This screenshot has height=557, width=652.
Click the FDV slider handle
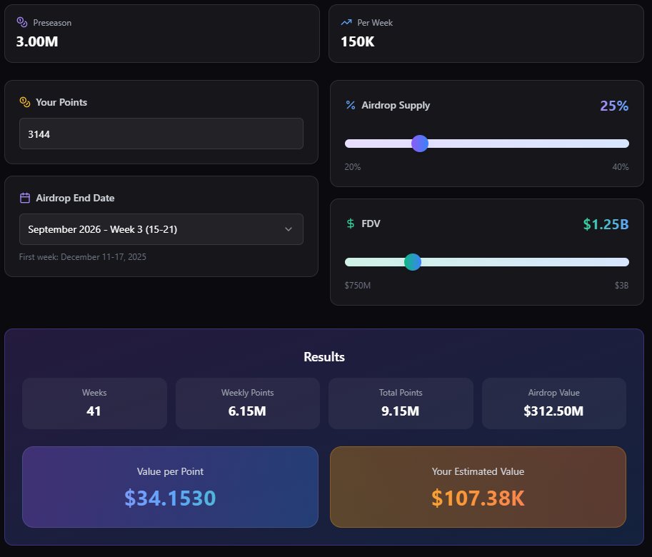coord(413,262)
